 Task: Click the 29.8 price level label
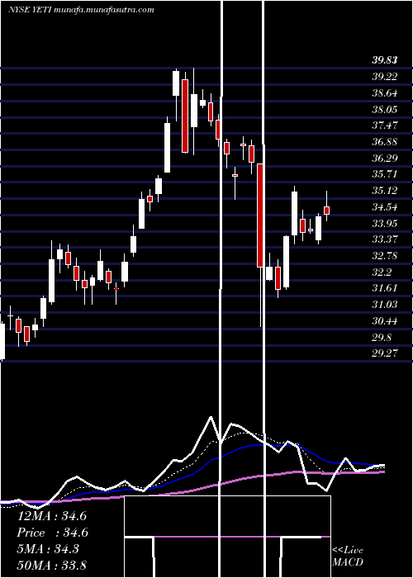pos(382,337)
